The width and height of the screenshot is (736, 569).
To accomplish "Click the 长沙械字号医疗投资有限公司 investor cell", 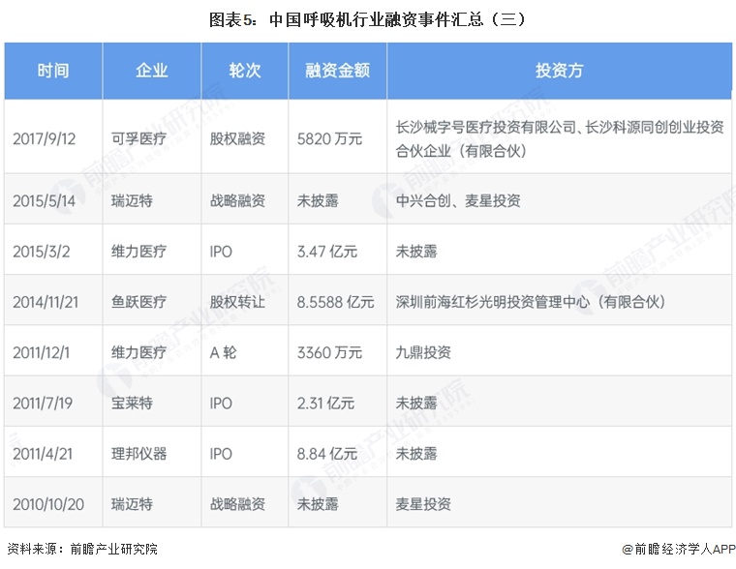I will click(560, 138).
